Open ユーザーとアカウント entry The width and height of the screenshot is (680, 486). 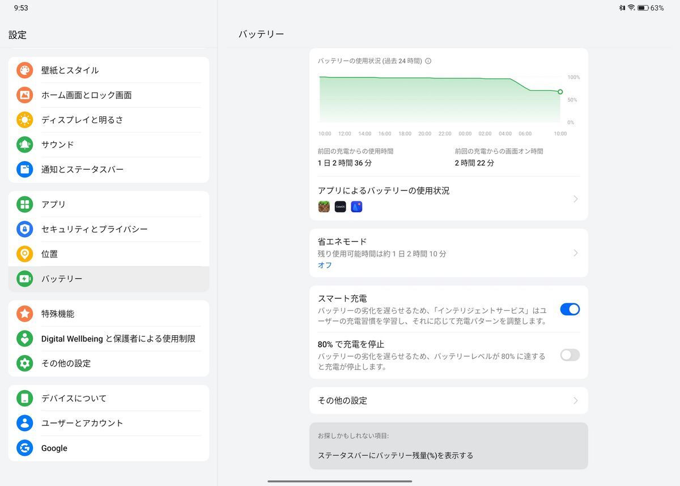point(109,423)
